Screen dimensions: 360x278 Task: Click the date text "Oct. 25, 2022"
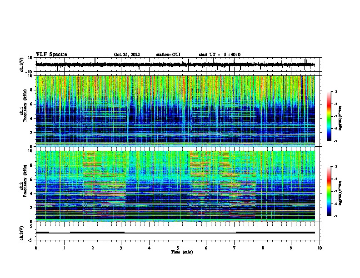click(x=127, y=55)
